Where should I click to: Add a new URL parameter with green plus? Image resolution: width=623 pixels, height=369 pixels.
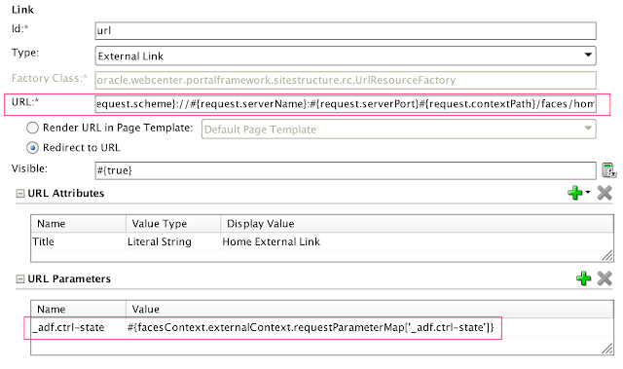583,278
